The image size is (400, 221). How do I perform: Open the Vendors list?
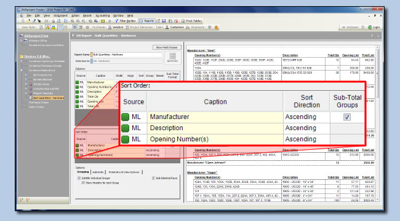[116, 27]
